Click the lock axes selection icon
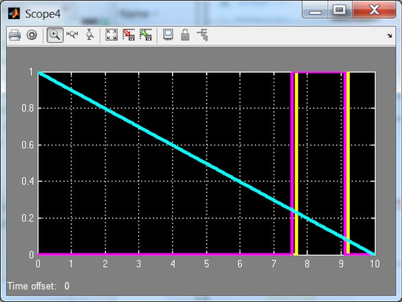Image resolution: width=402 pixels, height=302 pixels. click(x=185, y=35)
